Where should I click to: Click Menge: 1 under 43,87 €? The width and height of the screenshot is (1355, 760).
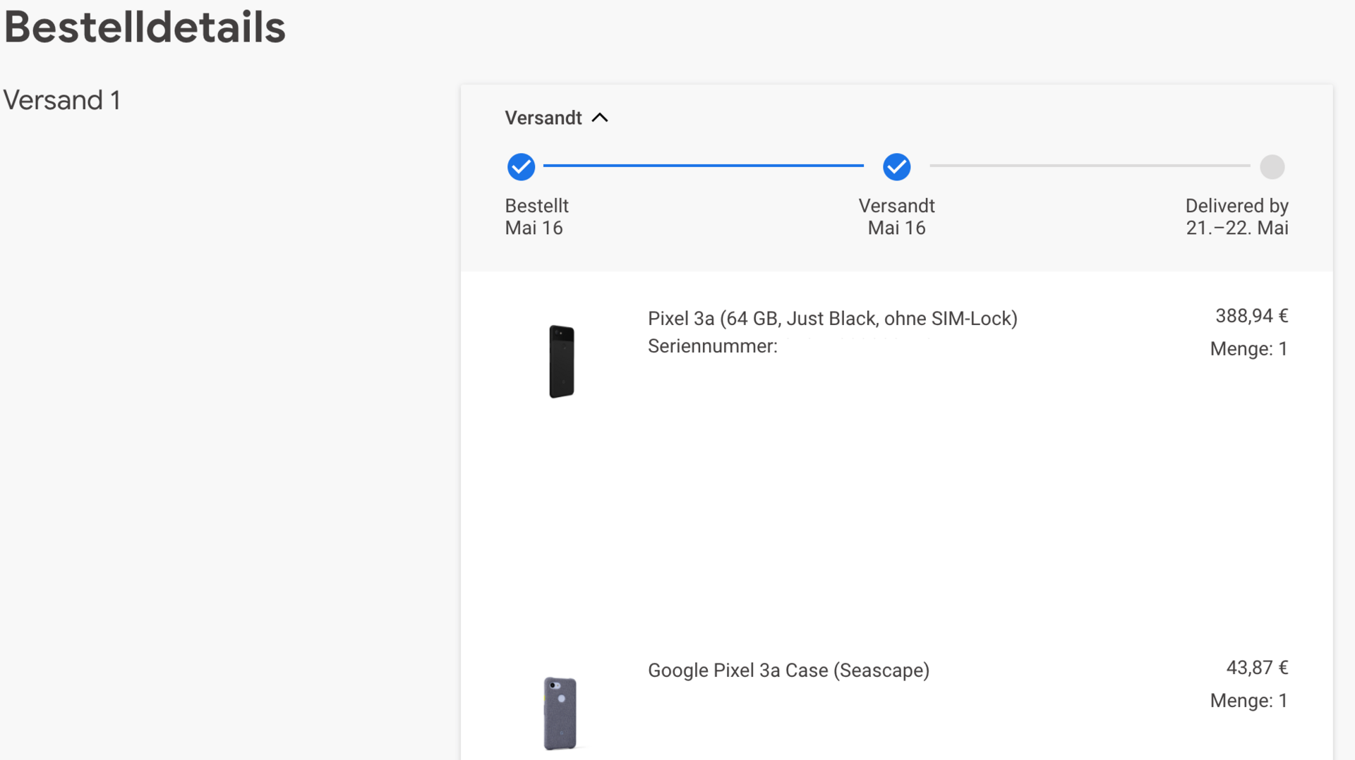tap(1248, 701)
